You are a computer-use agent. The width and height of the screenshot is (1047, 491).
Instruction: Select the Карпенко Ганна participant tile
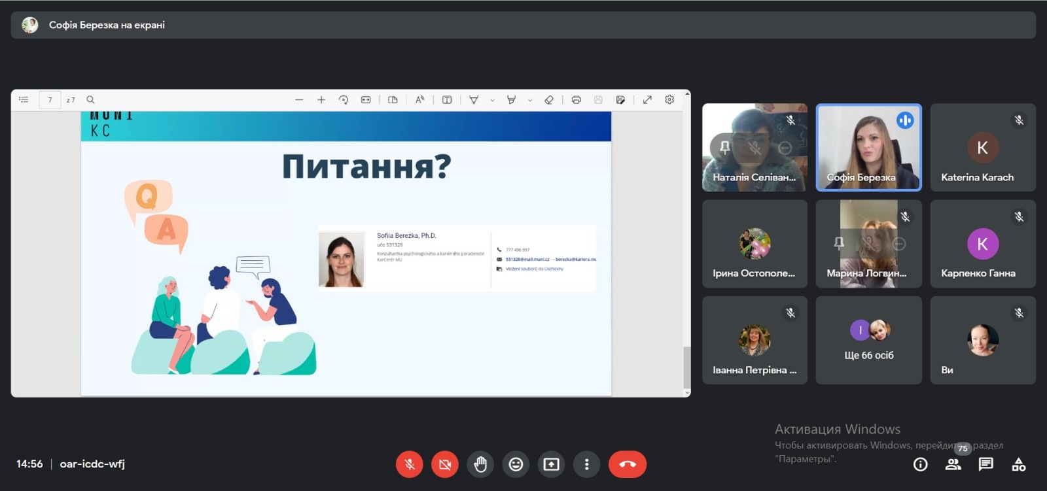(x=983, y=244)
